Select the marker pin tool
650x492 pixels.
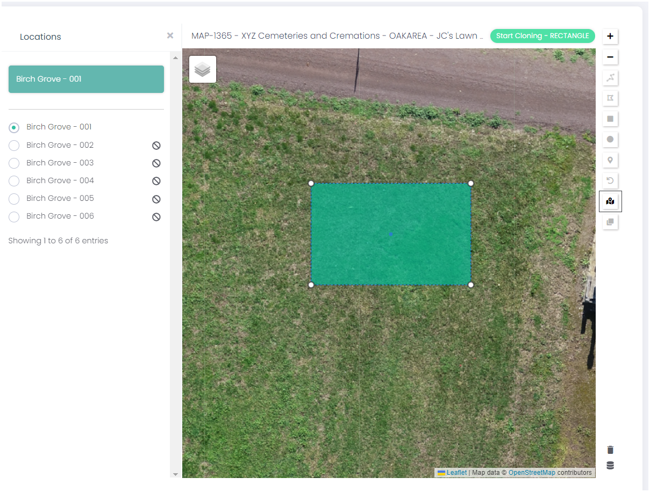click(x=610, y=160)
